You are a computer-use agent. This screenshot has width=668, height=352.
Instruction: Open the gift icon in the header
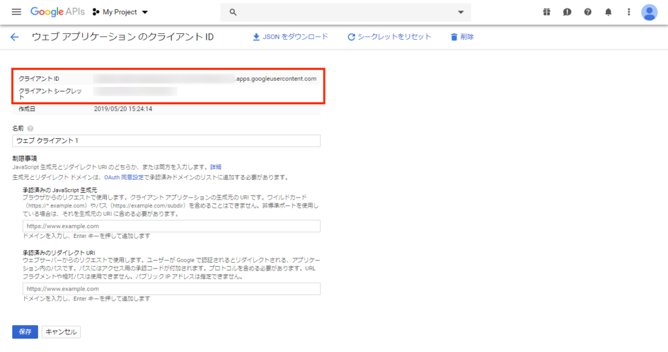tap(547, 12)
